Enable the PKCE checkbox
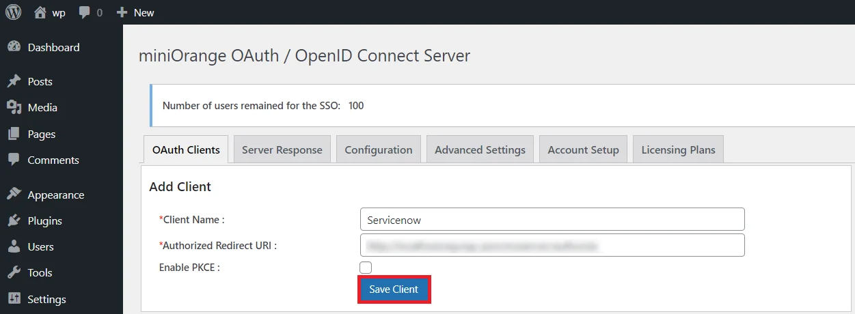Image resolution: width=855 pixels, height=314 pixels. [x=366, y=268]
